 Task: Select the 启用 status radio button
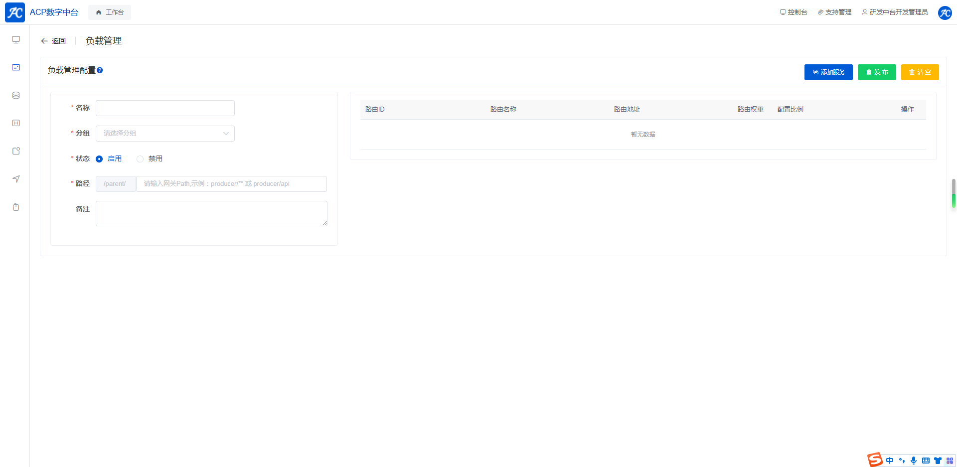pyautogui.click(x=99, y=159)
